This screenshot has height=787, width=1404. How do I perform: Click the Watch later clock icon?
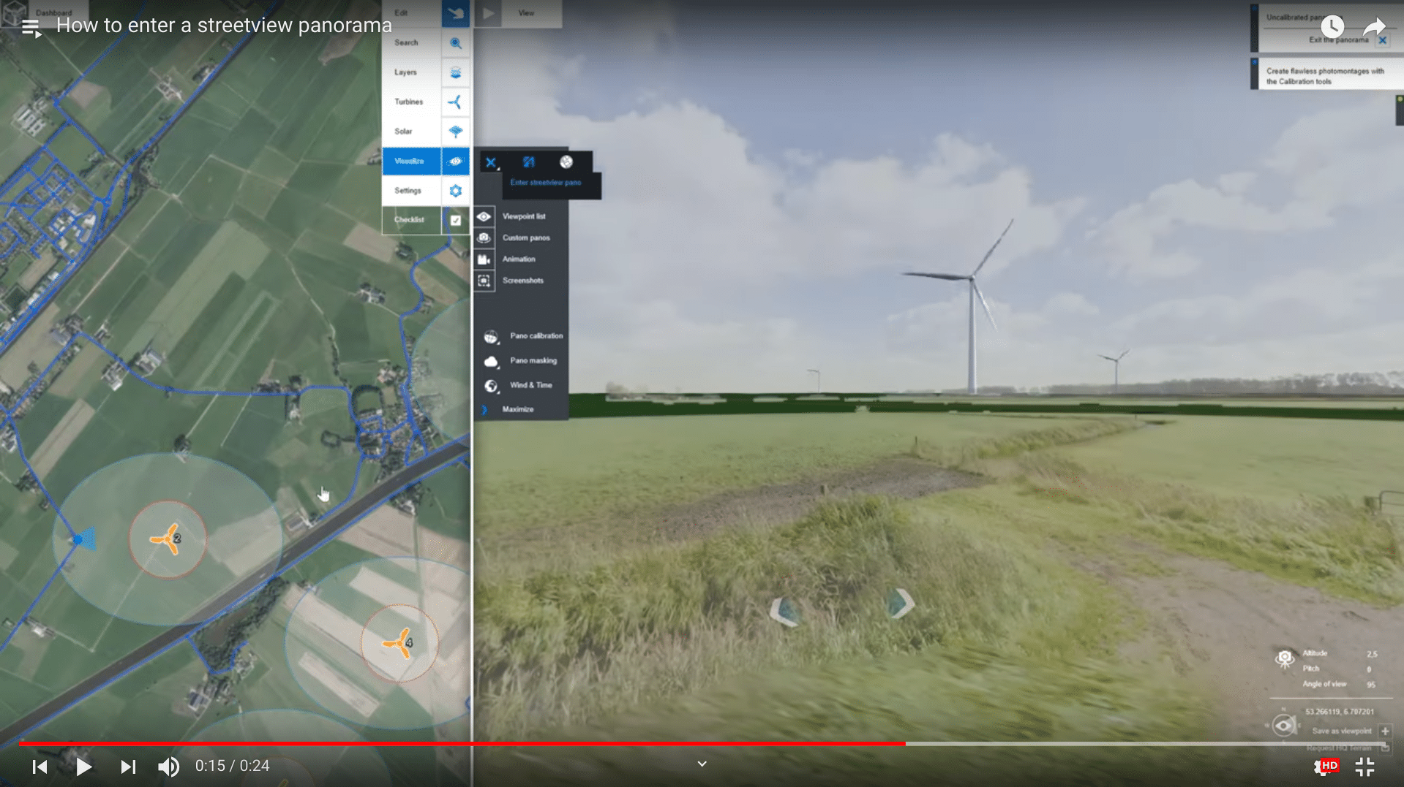(1332, 27)
